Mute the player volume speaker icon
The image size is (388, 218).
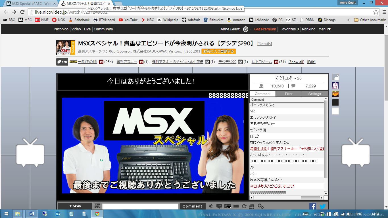tap(211, 206)
